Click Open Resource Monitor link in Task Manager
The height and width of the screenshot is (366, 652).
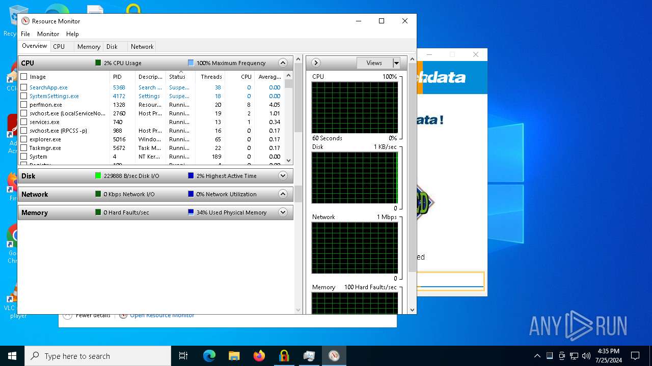tap(162, 316)
